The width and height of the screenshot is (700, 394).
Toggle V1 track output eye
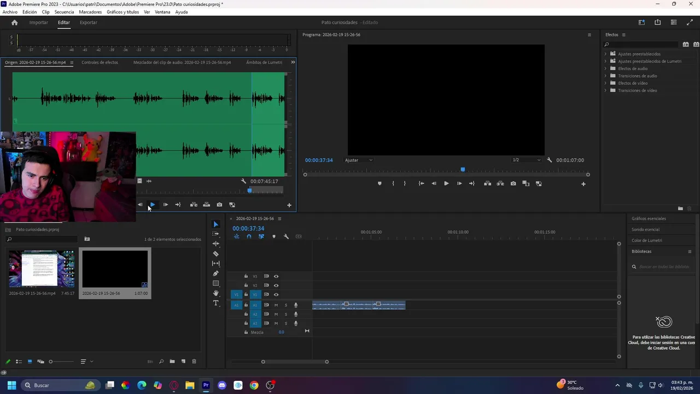(x=276, y=294)
